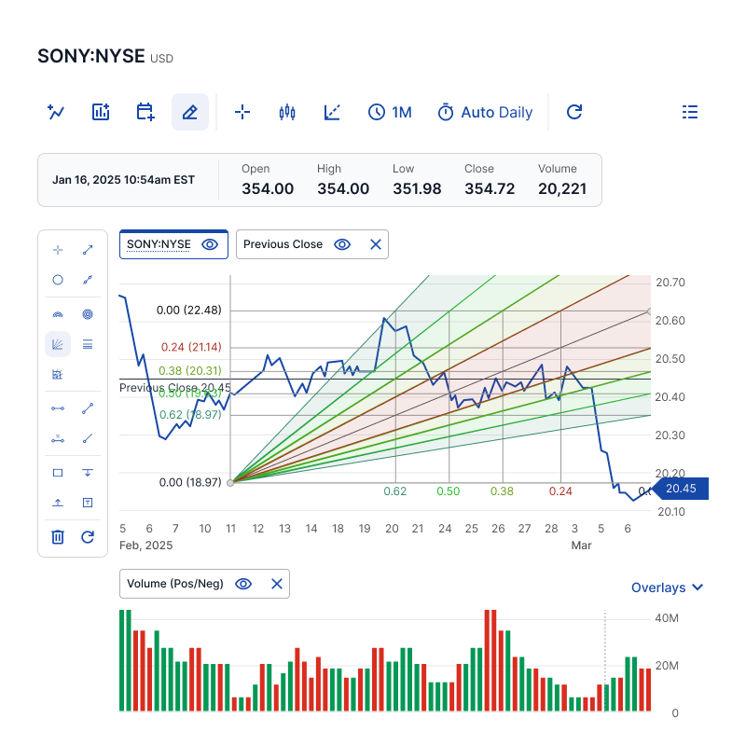The height and width of the screenshot is (746, 746).
Task: Open the calendar add-event tool
Action: click(145, 112)
